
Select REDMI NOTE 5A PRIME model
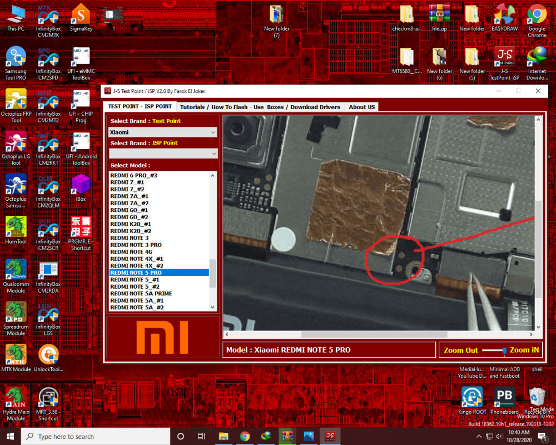[x=159, y=294]
